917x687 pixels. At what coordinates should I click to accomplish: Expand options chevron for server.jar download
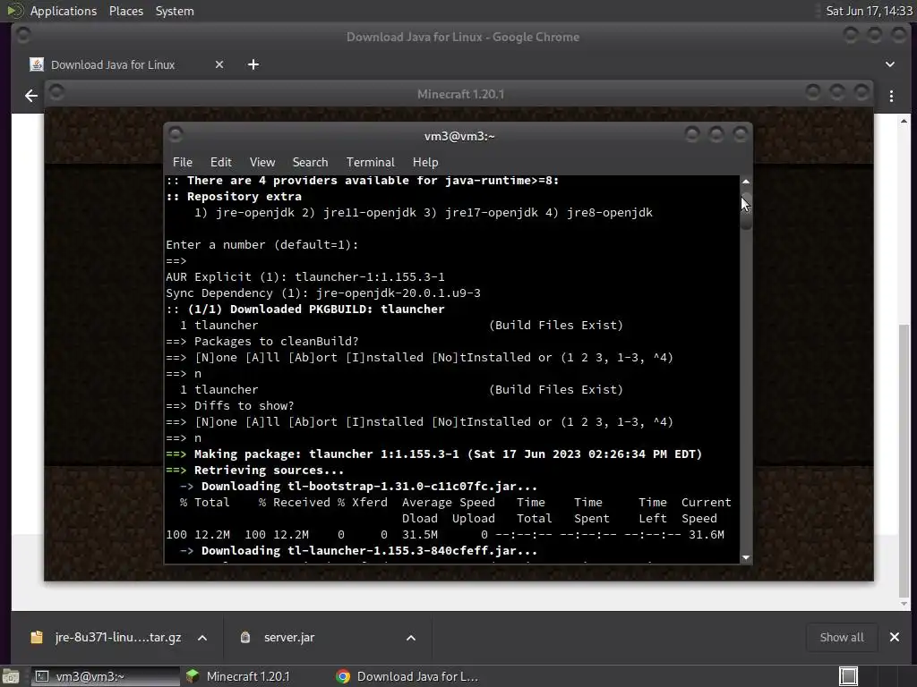[411, 638]
